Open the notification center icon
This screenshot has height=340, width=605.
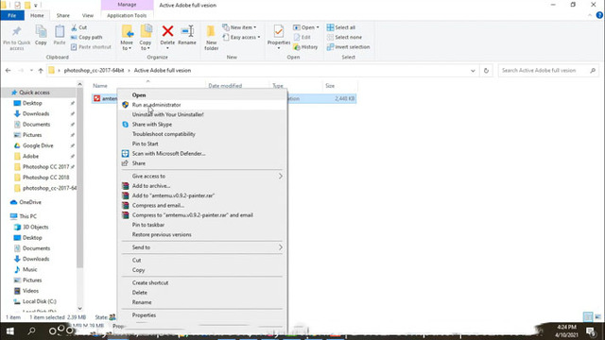tap(591, 331)
